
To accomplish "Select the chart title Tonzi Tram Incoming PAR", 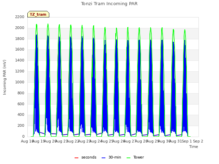I will point(109,4).
